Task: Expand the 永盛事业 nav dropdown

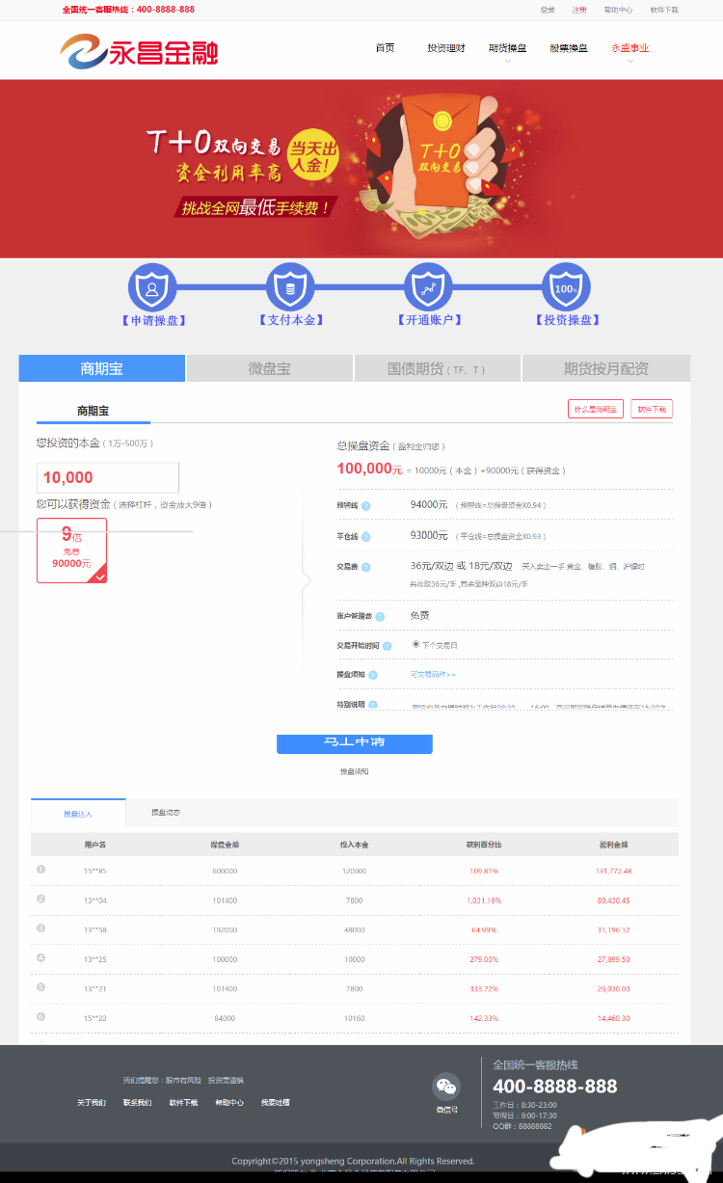Action: [630, 48]
